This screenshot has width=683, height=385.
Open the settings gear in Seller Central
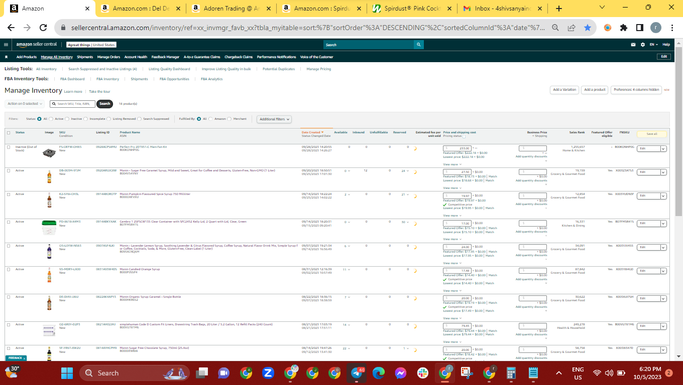point(643,45)
